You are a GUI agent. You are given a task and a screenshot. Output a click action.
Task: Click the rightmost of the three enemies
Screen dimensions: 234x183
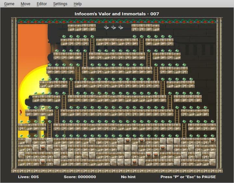point(121,27)
